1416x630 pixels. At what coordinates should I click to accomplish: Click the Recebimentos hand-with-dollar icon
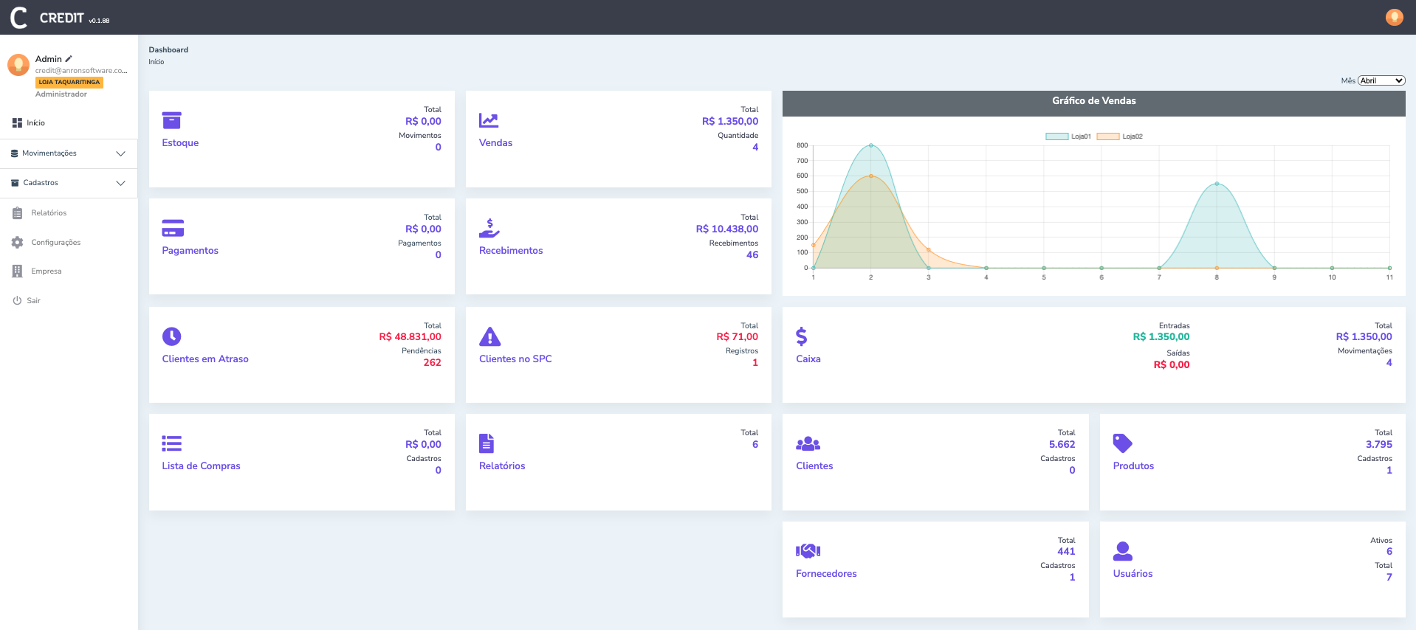(489, 228)
